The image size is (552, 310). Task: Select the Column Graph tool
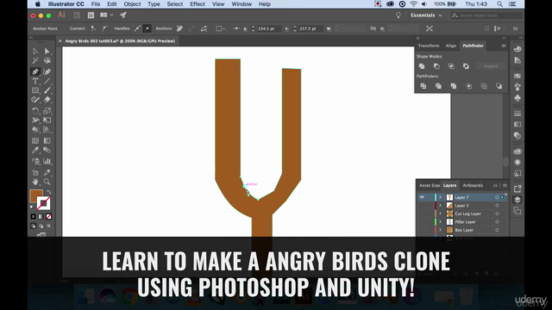coord(47,161)
